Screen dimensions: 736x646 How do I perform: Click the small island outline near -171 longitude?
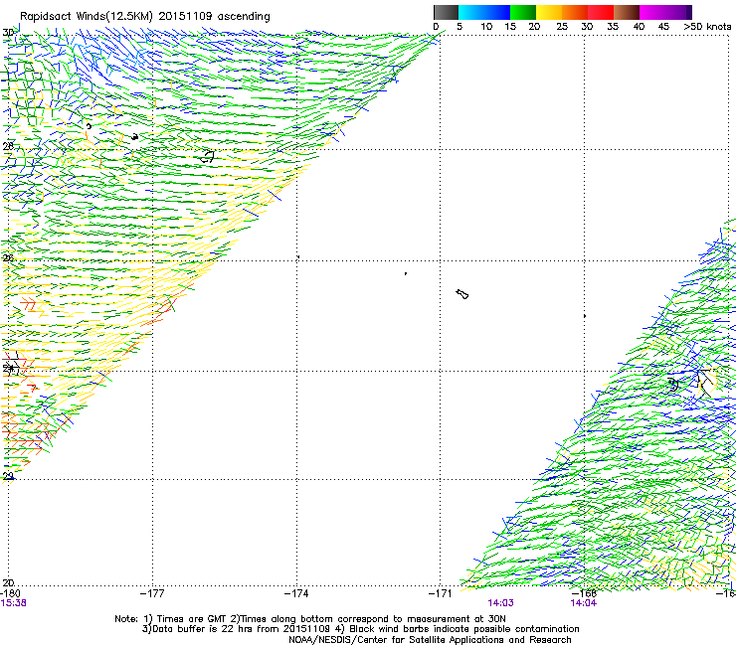click(x=462, y=294)
